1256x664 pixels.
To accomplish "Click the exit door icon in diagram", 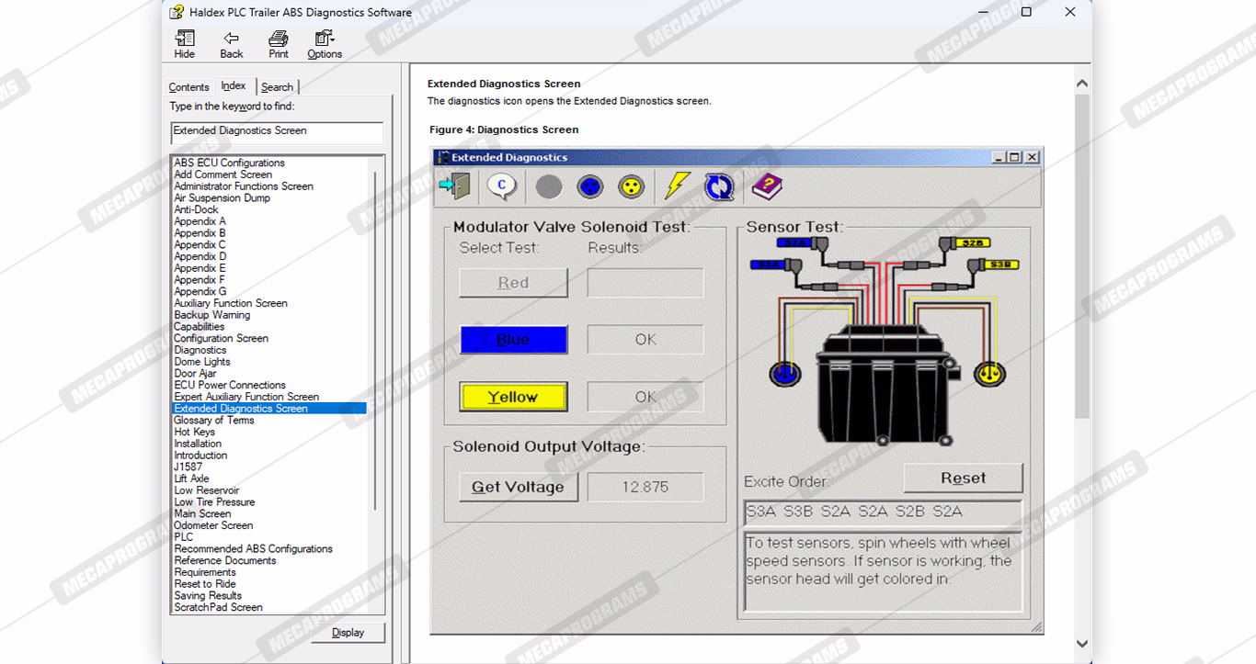I will [x=454, y=186].
